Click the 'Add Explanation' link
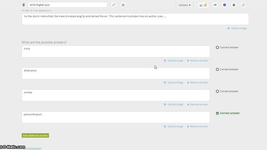This screenshot has height=150, width=267. pos(32,148)
